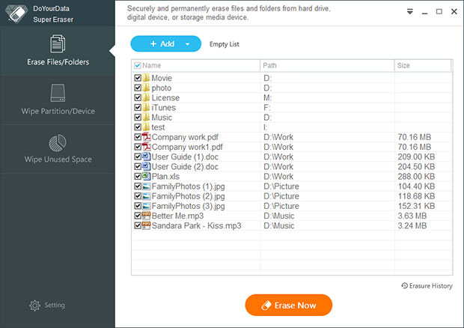Toggle the select-all checkbox in Name header

point(137,65)
